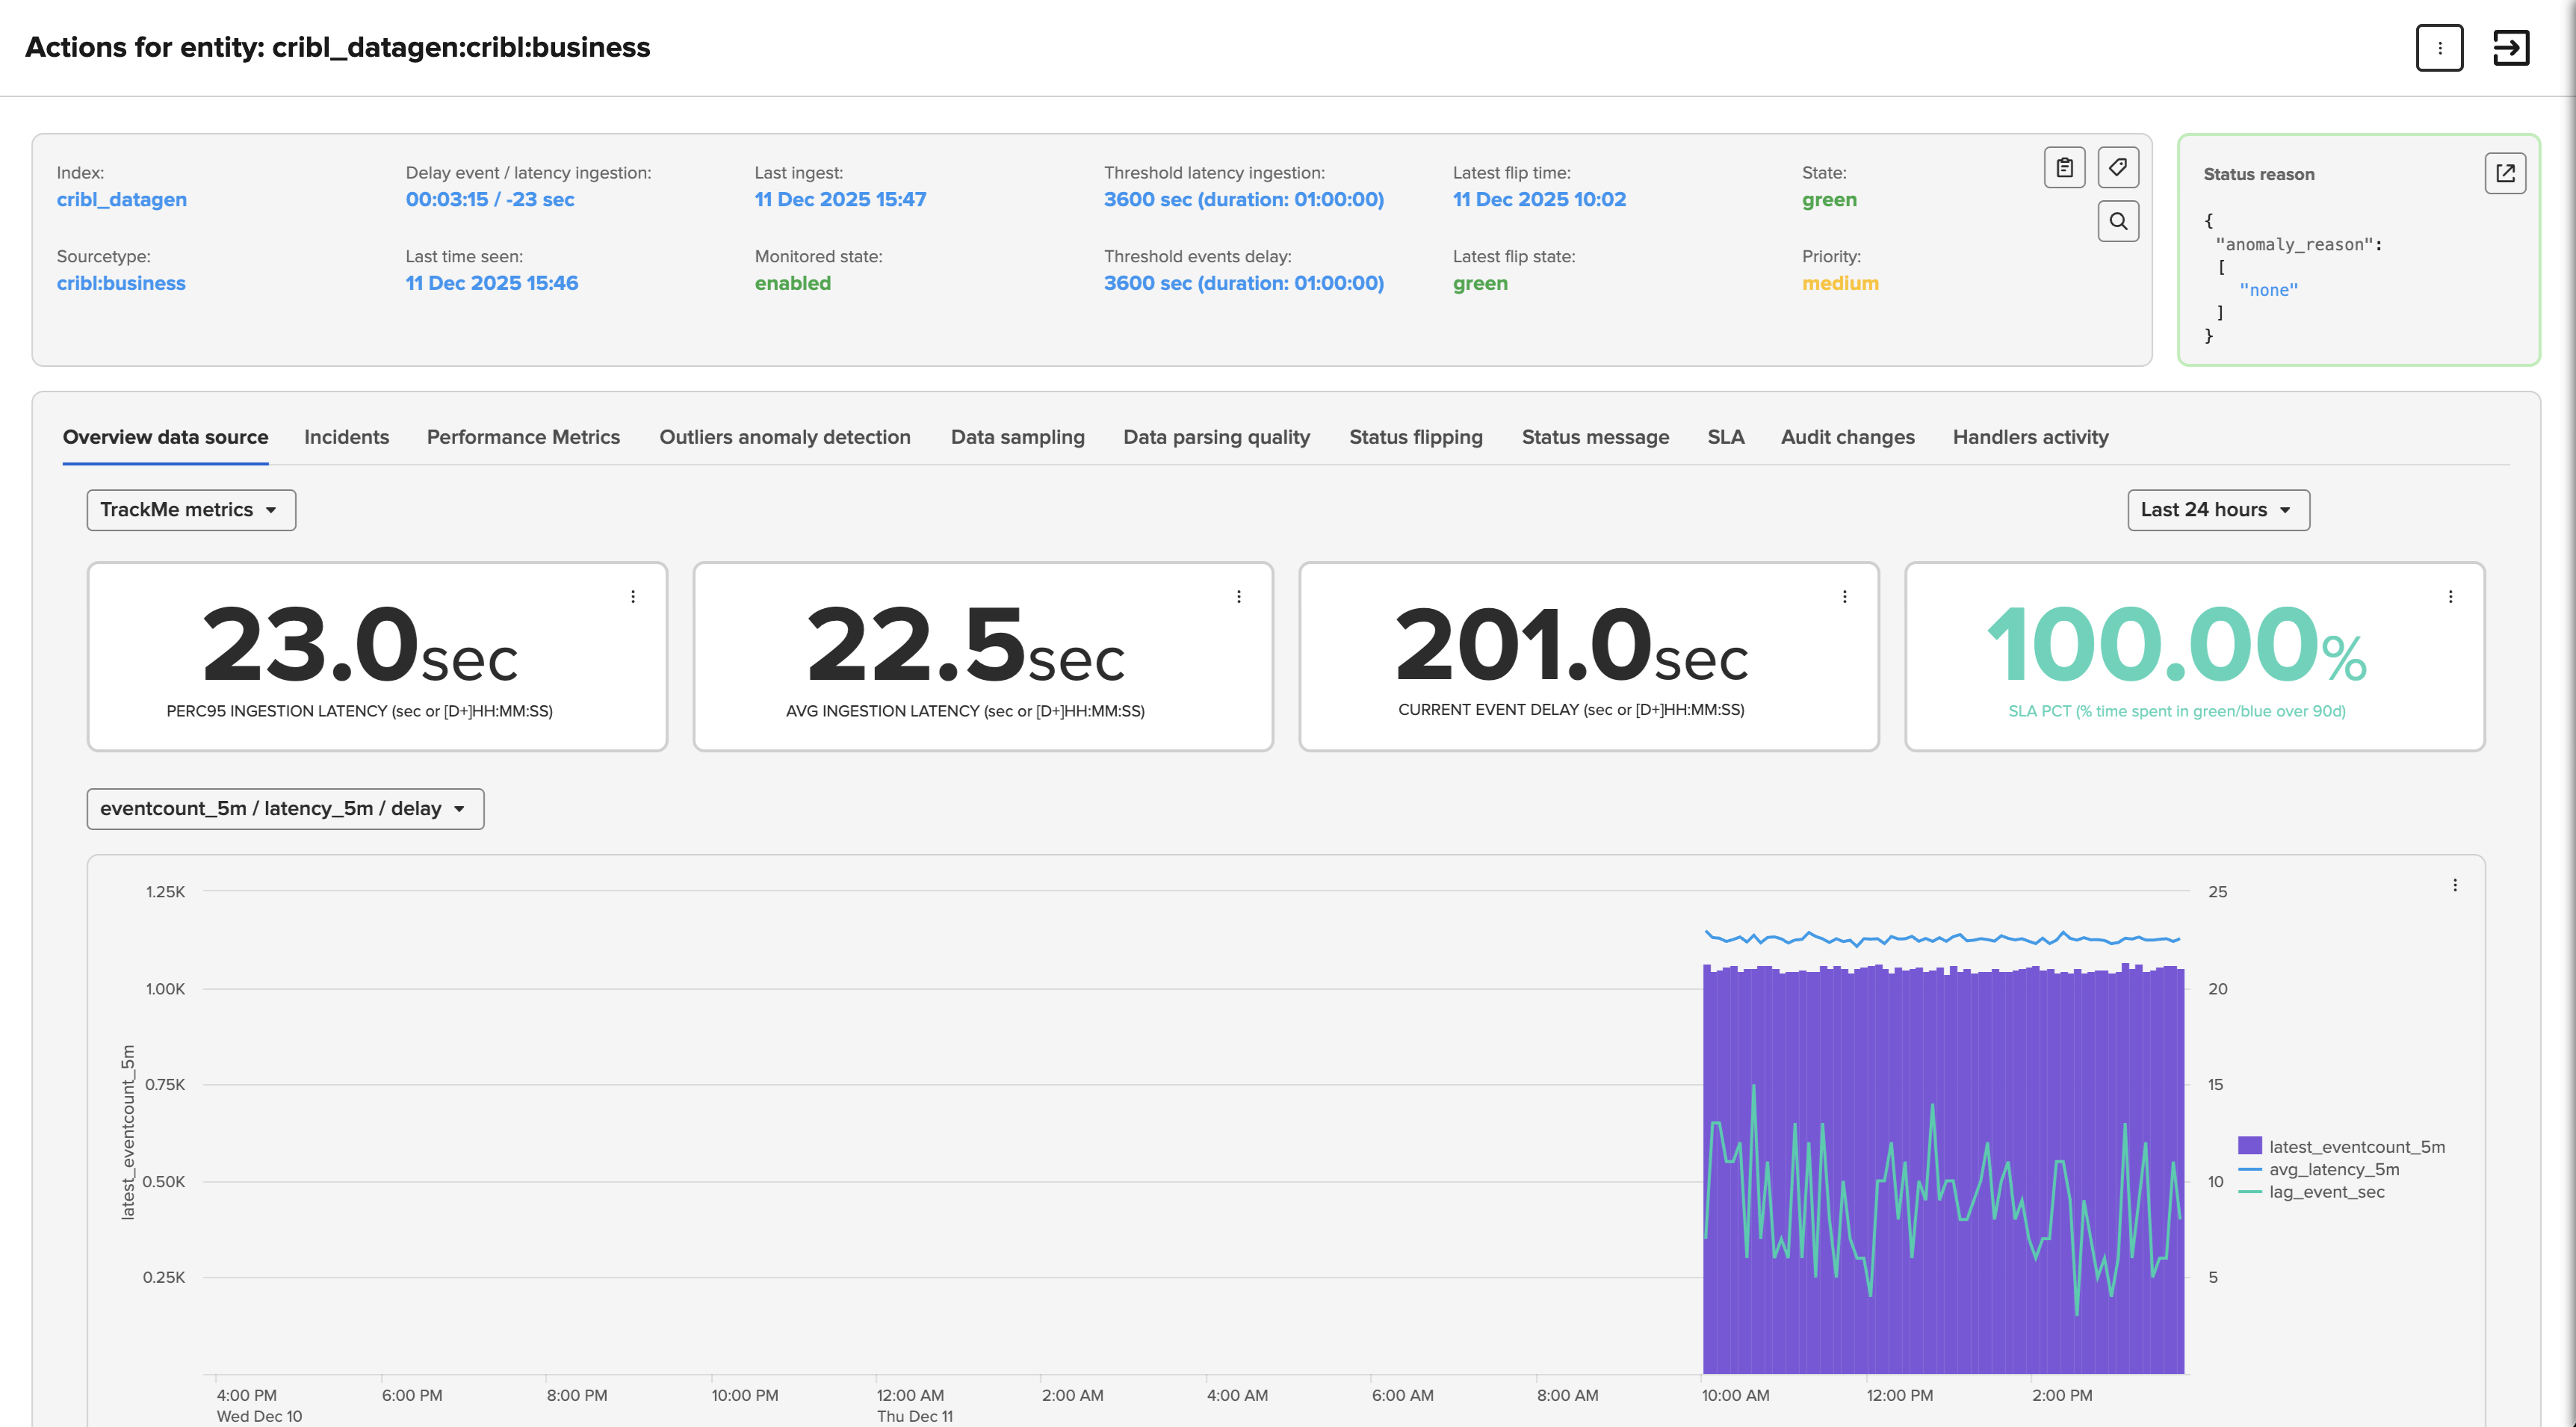The height and width of the screenshot is (1427, 2576).
Task: Open SLA PCT card options menu
Action: (2450, 596)
